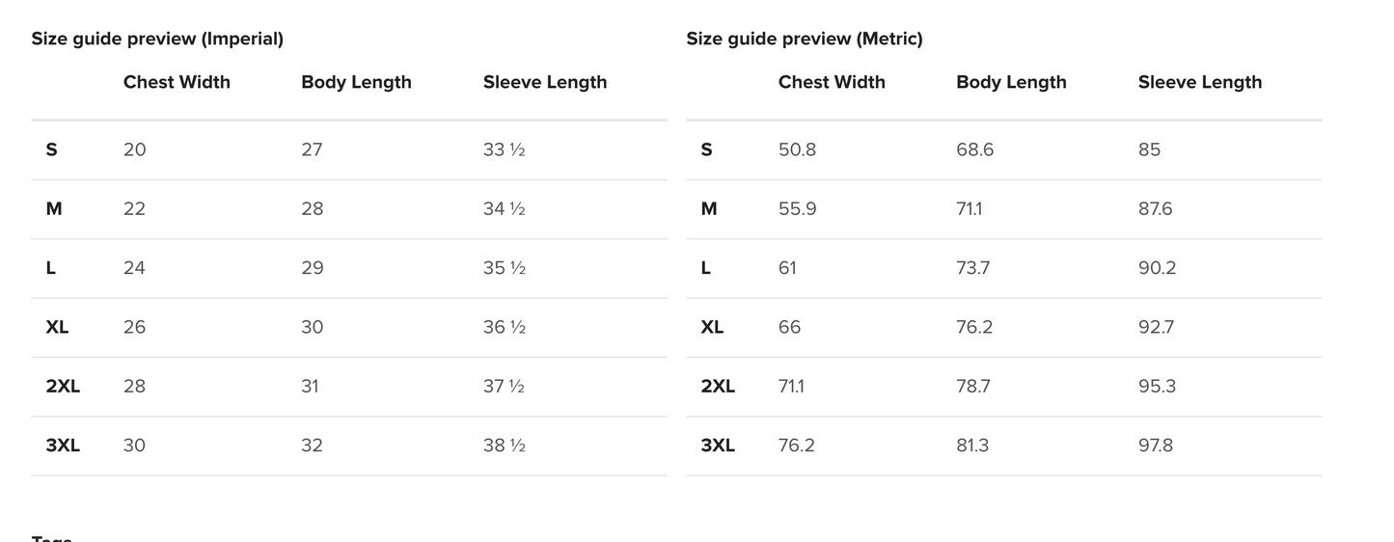Select the Imperial Chest Width column header
This screenshot has width=1394, height=542.
pyautogui.click(x=177, y=82)
